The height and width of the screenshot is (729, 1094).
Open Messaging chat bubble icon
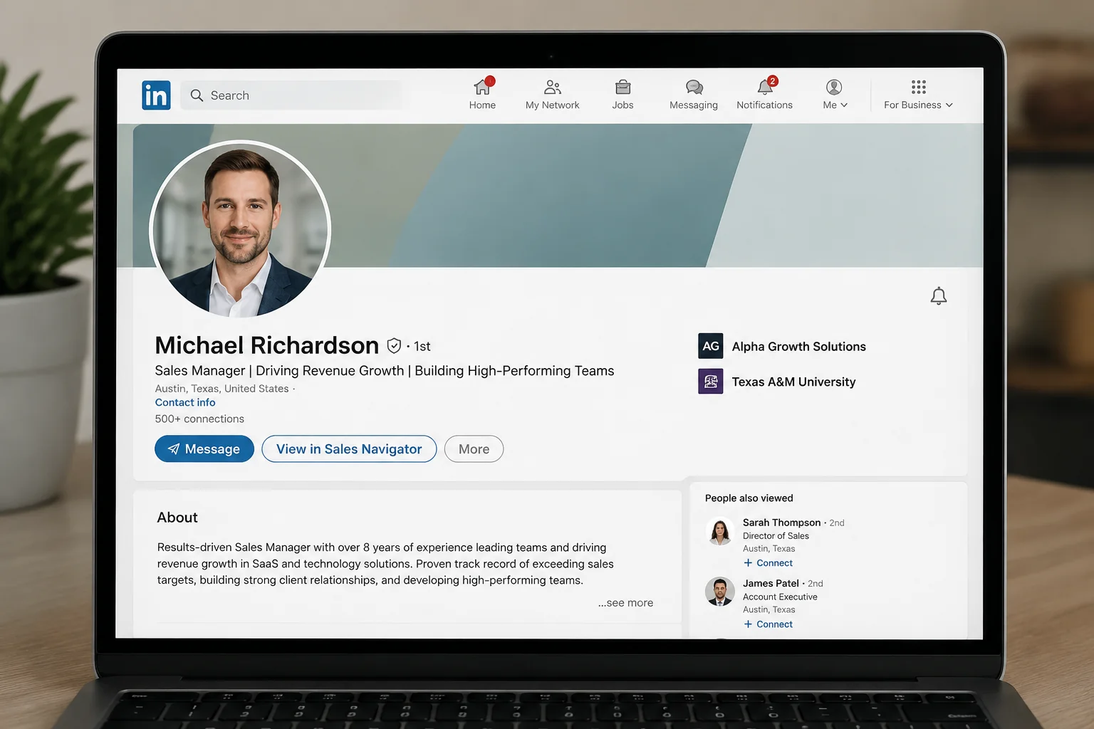pos(694,87)
